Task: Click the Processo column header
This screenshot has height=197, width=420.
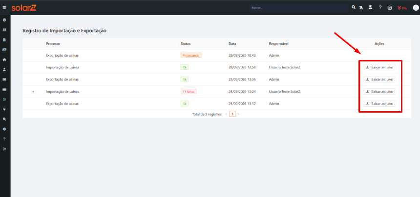Action: 53,43
